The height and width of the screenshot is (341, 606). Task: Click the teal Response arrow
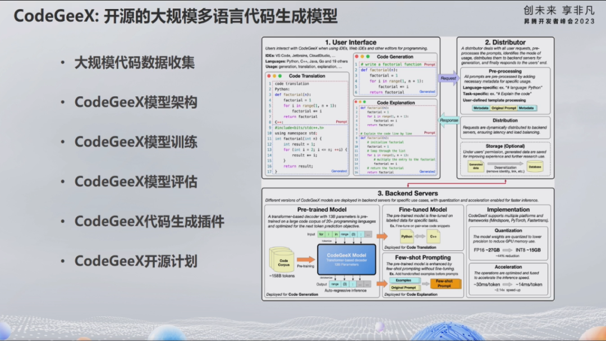449,120
